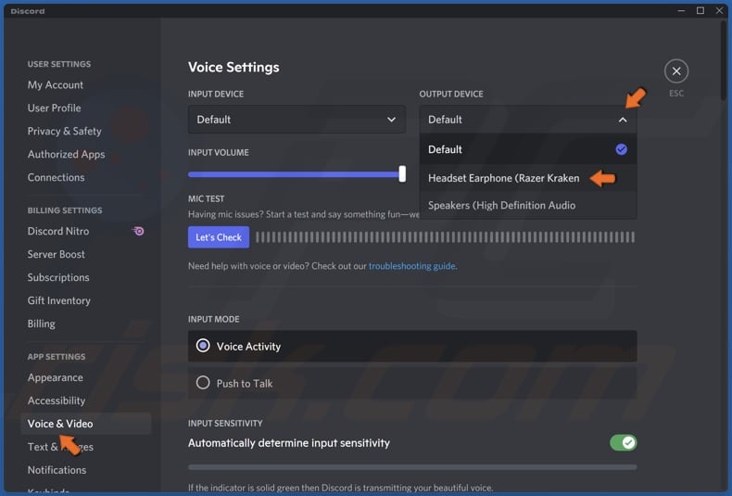Maximize the Discord window
732x496 pixels.
click(x=700, y=10)
